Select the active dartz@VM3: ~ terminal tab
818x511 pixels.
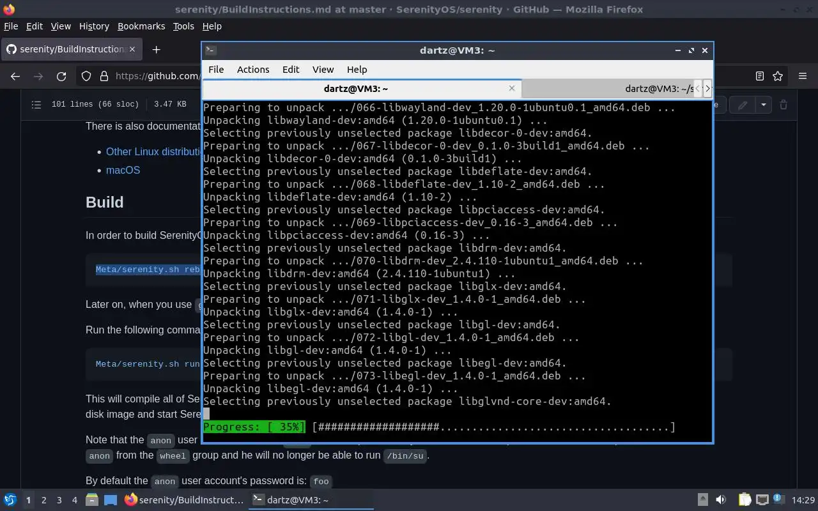(x=362, y=89)
